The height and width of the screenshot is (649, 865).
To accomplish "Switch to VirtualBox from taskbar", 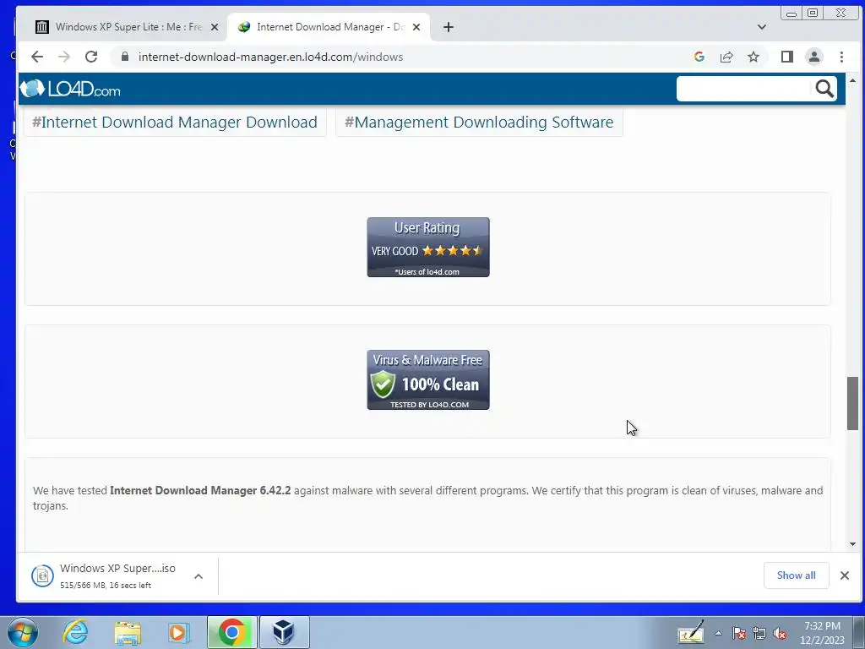I will pos(284,632).
